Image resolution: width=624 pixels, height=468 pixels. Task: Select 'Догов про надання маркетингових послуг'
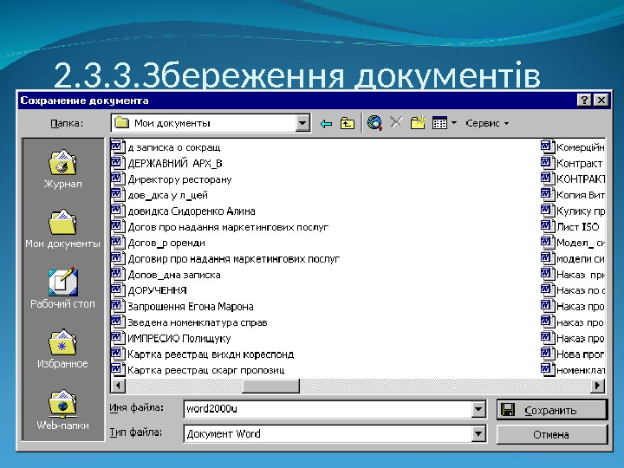228,227
